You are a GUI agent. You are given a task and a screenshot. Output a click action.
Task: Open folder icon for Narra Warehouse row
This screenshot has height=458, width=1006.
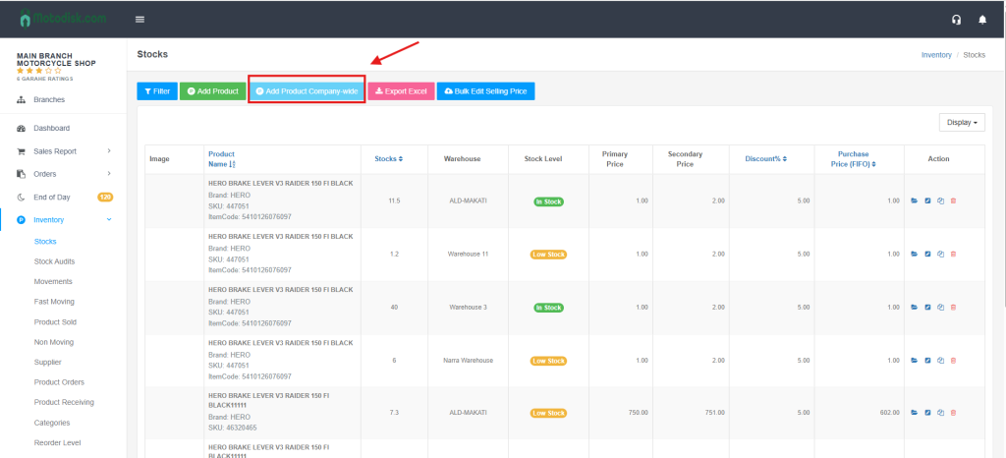coord(916,361)
